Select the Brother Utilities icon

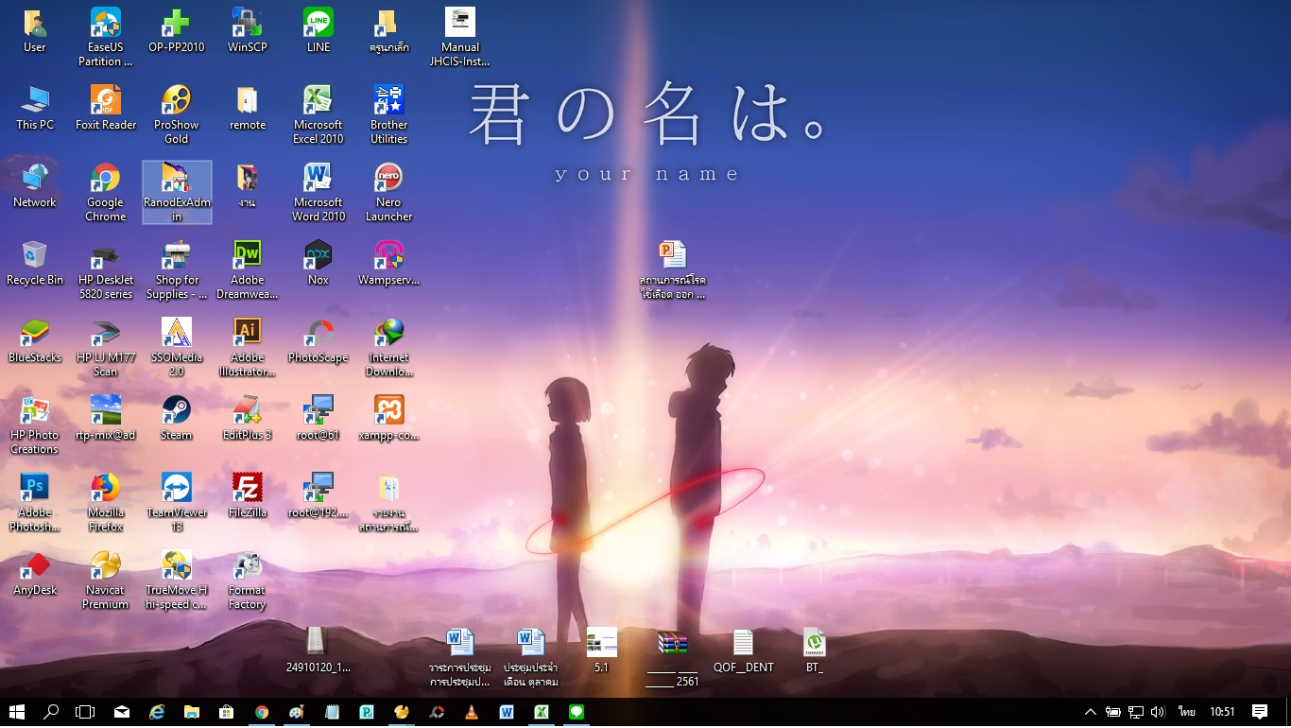pos(388,114)
